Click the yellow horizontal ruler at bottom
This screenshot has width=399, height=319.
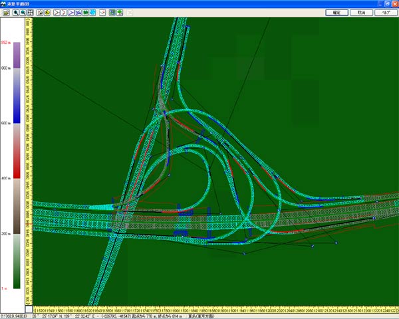point(215,310)
